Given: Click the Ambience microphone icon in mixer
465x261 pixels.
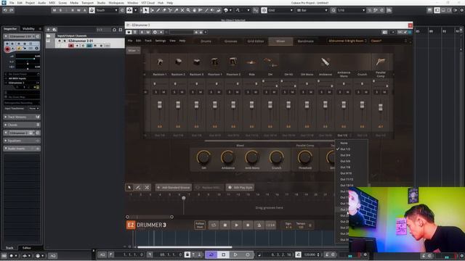Looking at the screenshot, I should [x=325, y=62].
